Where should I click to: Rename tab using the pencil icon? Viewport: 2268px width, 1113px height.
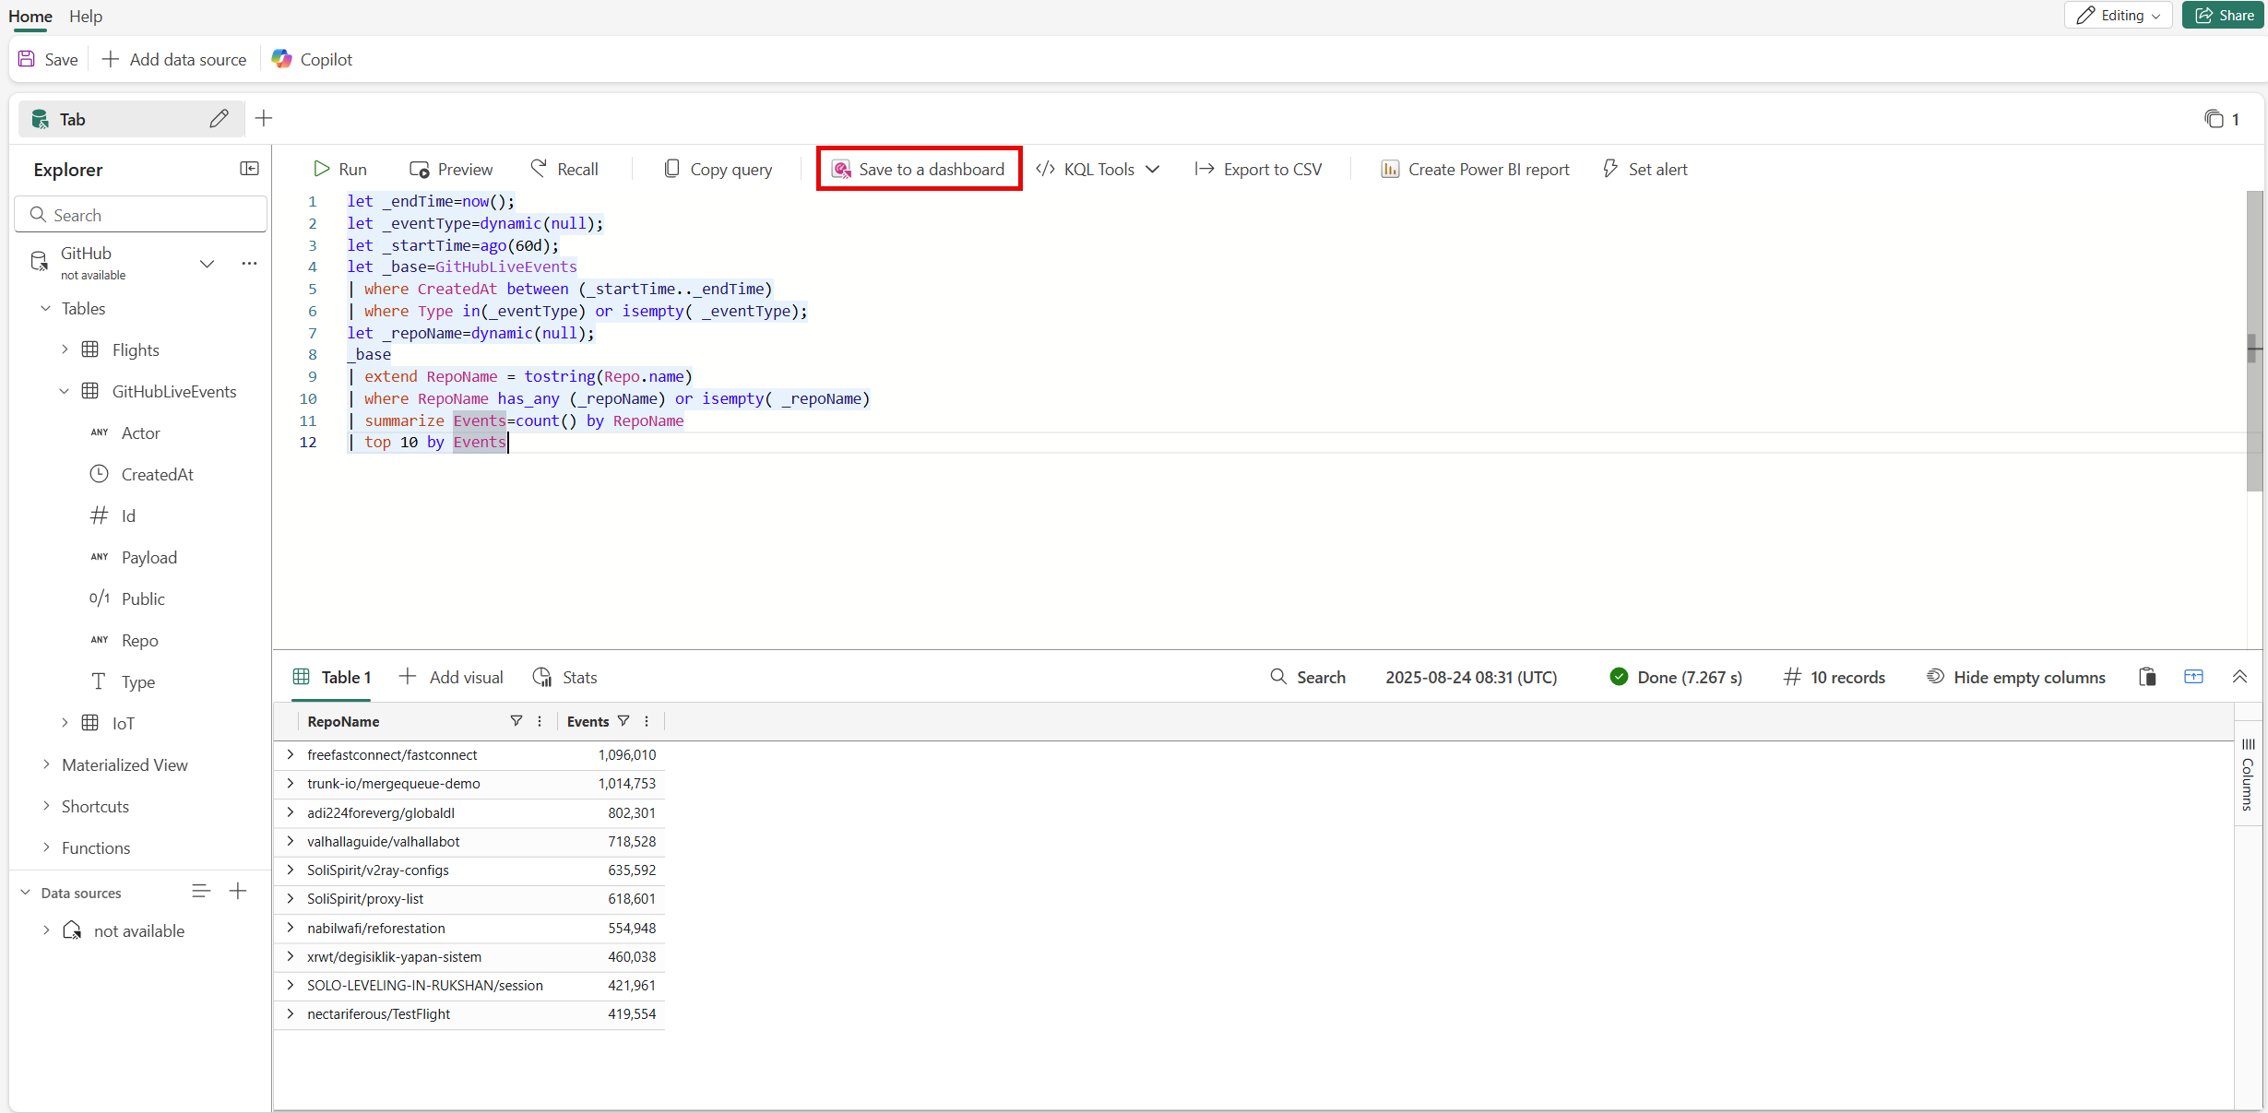coord(219,119)
